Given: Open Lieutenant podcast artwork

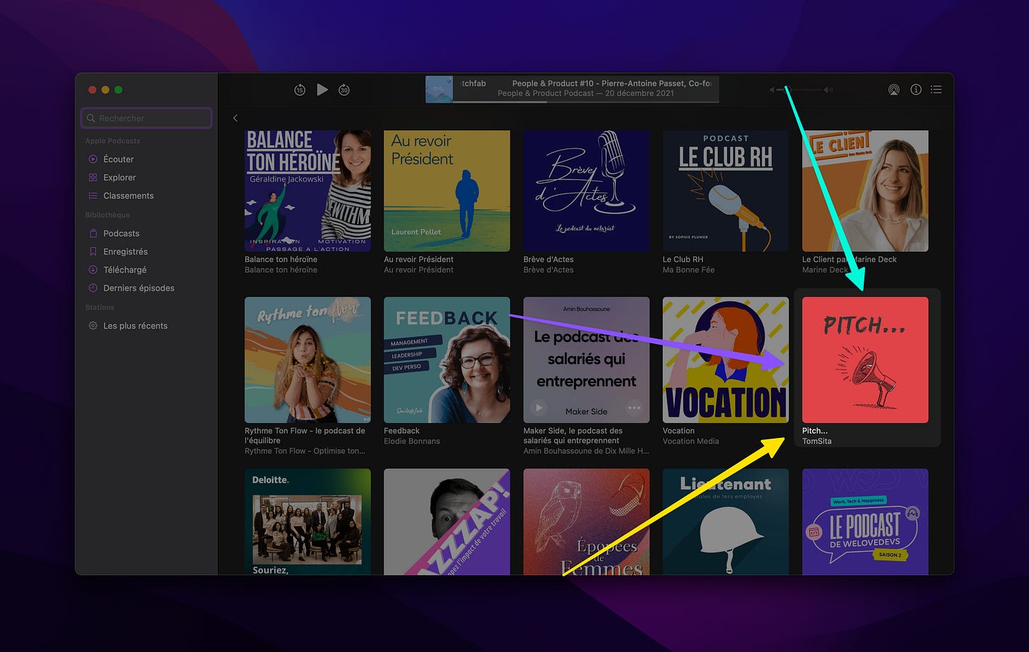Looking at the screenshot, I should coord(725,521).
